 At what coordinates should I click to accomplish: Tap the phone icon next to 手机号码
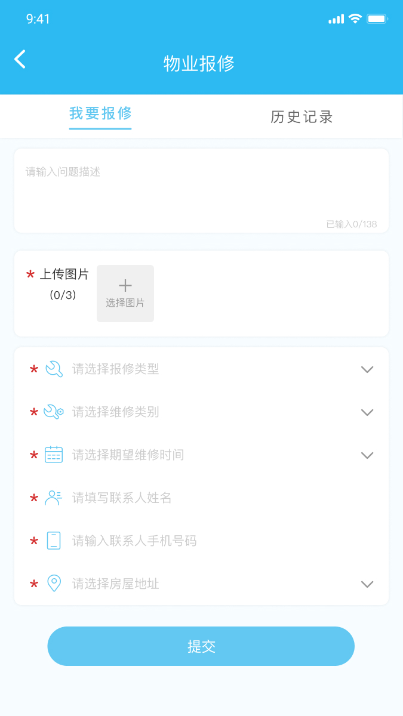click(x=54, y=541)
